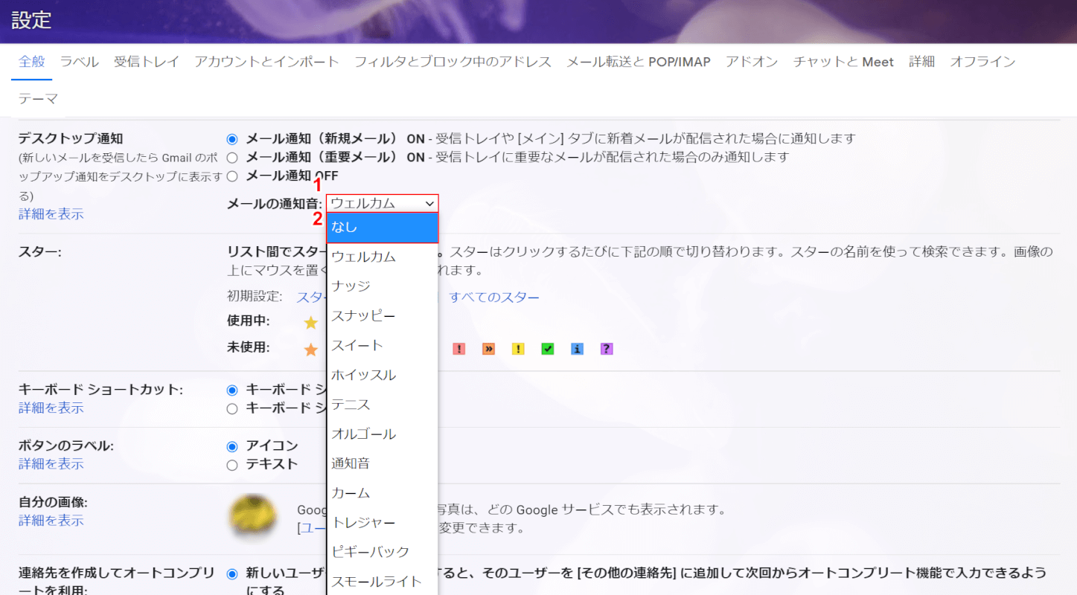Viewport: 1077px width, 595px height.
Task: Open メール転送と POP/IMAP tab
Action: (x=639, y=62)
